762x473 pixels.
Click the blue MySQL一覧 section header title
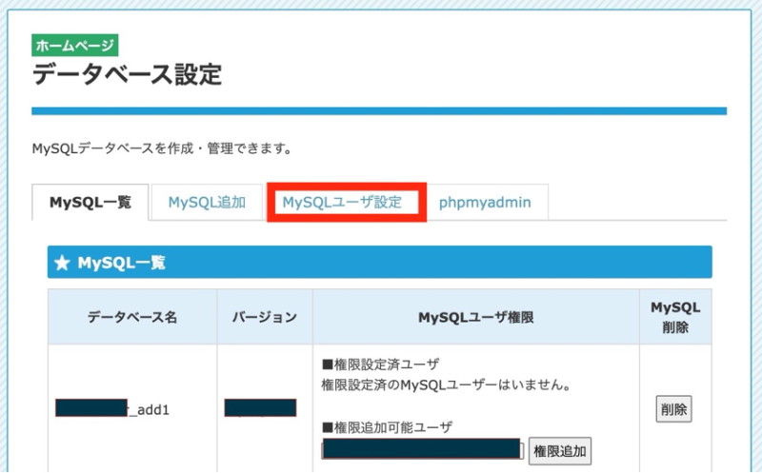[x=122, y=263]
